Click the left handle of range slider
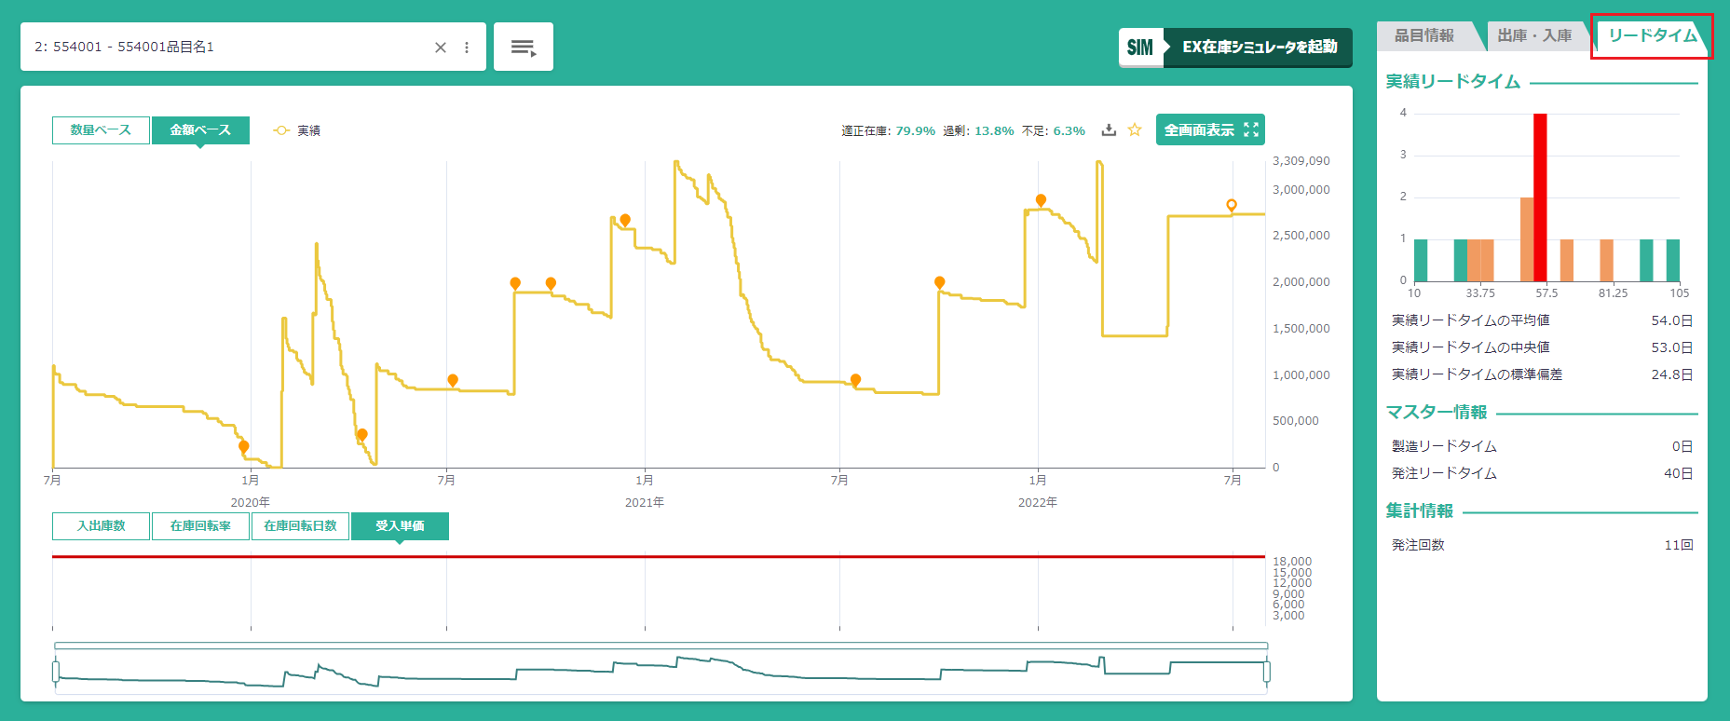 coord(56,671)
